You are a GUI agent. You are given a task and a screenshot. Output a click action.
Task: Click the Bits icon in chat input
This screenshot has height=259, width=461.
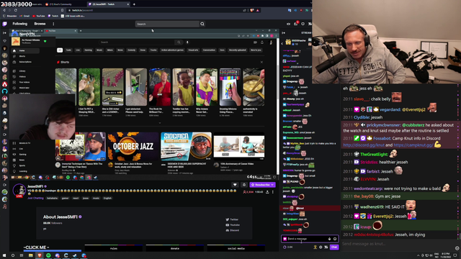(330, 239)
